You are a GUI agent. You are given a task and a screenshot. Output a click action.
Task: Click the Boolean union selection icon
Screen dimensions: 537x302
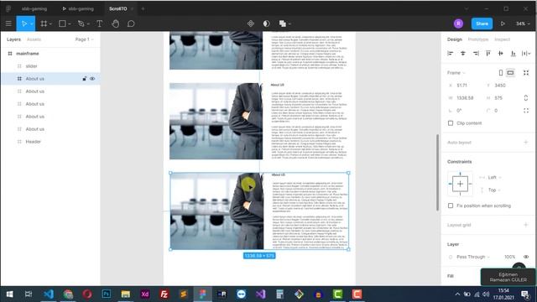coord(283,23)
